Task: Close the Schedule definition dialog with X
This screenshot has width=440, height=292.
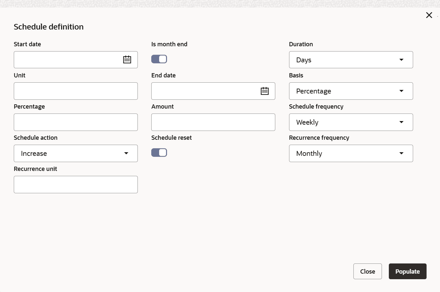Action: click(429, 15)
